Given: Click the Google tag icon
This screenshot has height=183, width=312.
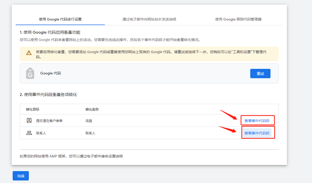Looking at the screenshot, I should [x=30, y=73].
